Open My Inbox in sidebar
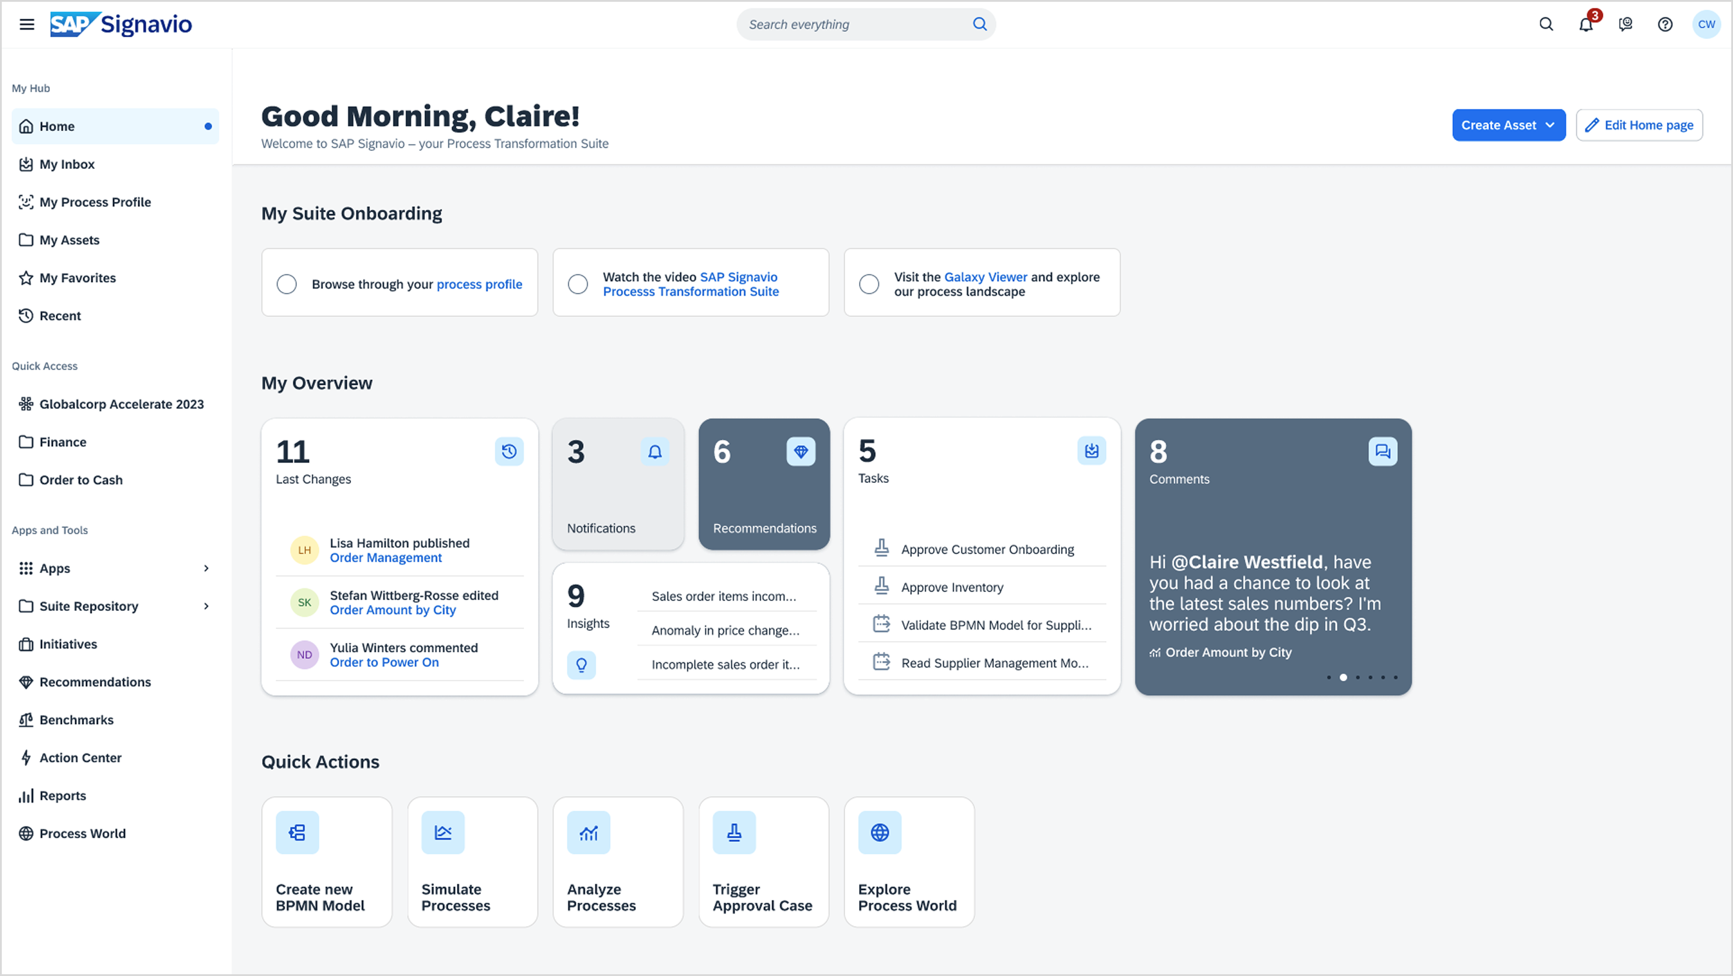Image resolution: width=1733 pixels, height=976 pixels. click(115, 164)
